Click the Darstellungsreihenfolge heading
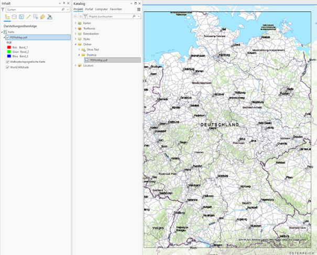Viewport: 317px width, 255px height. point(20,26)
